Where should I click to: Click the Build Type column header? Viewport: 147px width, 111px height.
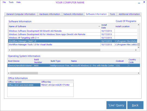coord(60,61)
